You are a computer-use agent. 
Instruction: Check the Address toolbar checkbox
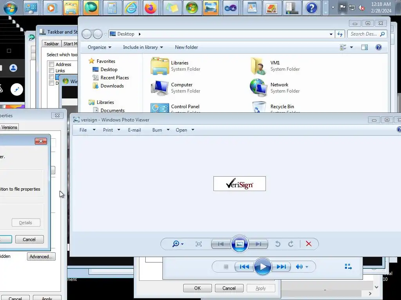[51, 64]
